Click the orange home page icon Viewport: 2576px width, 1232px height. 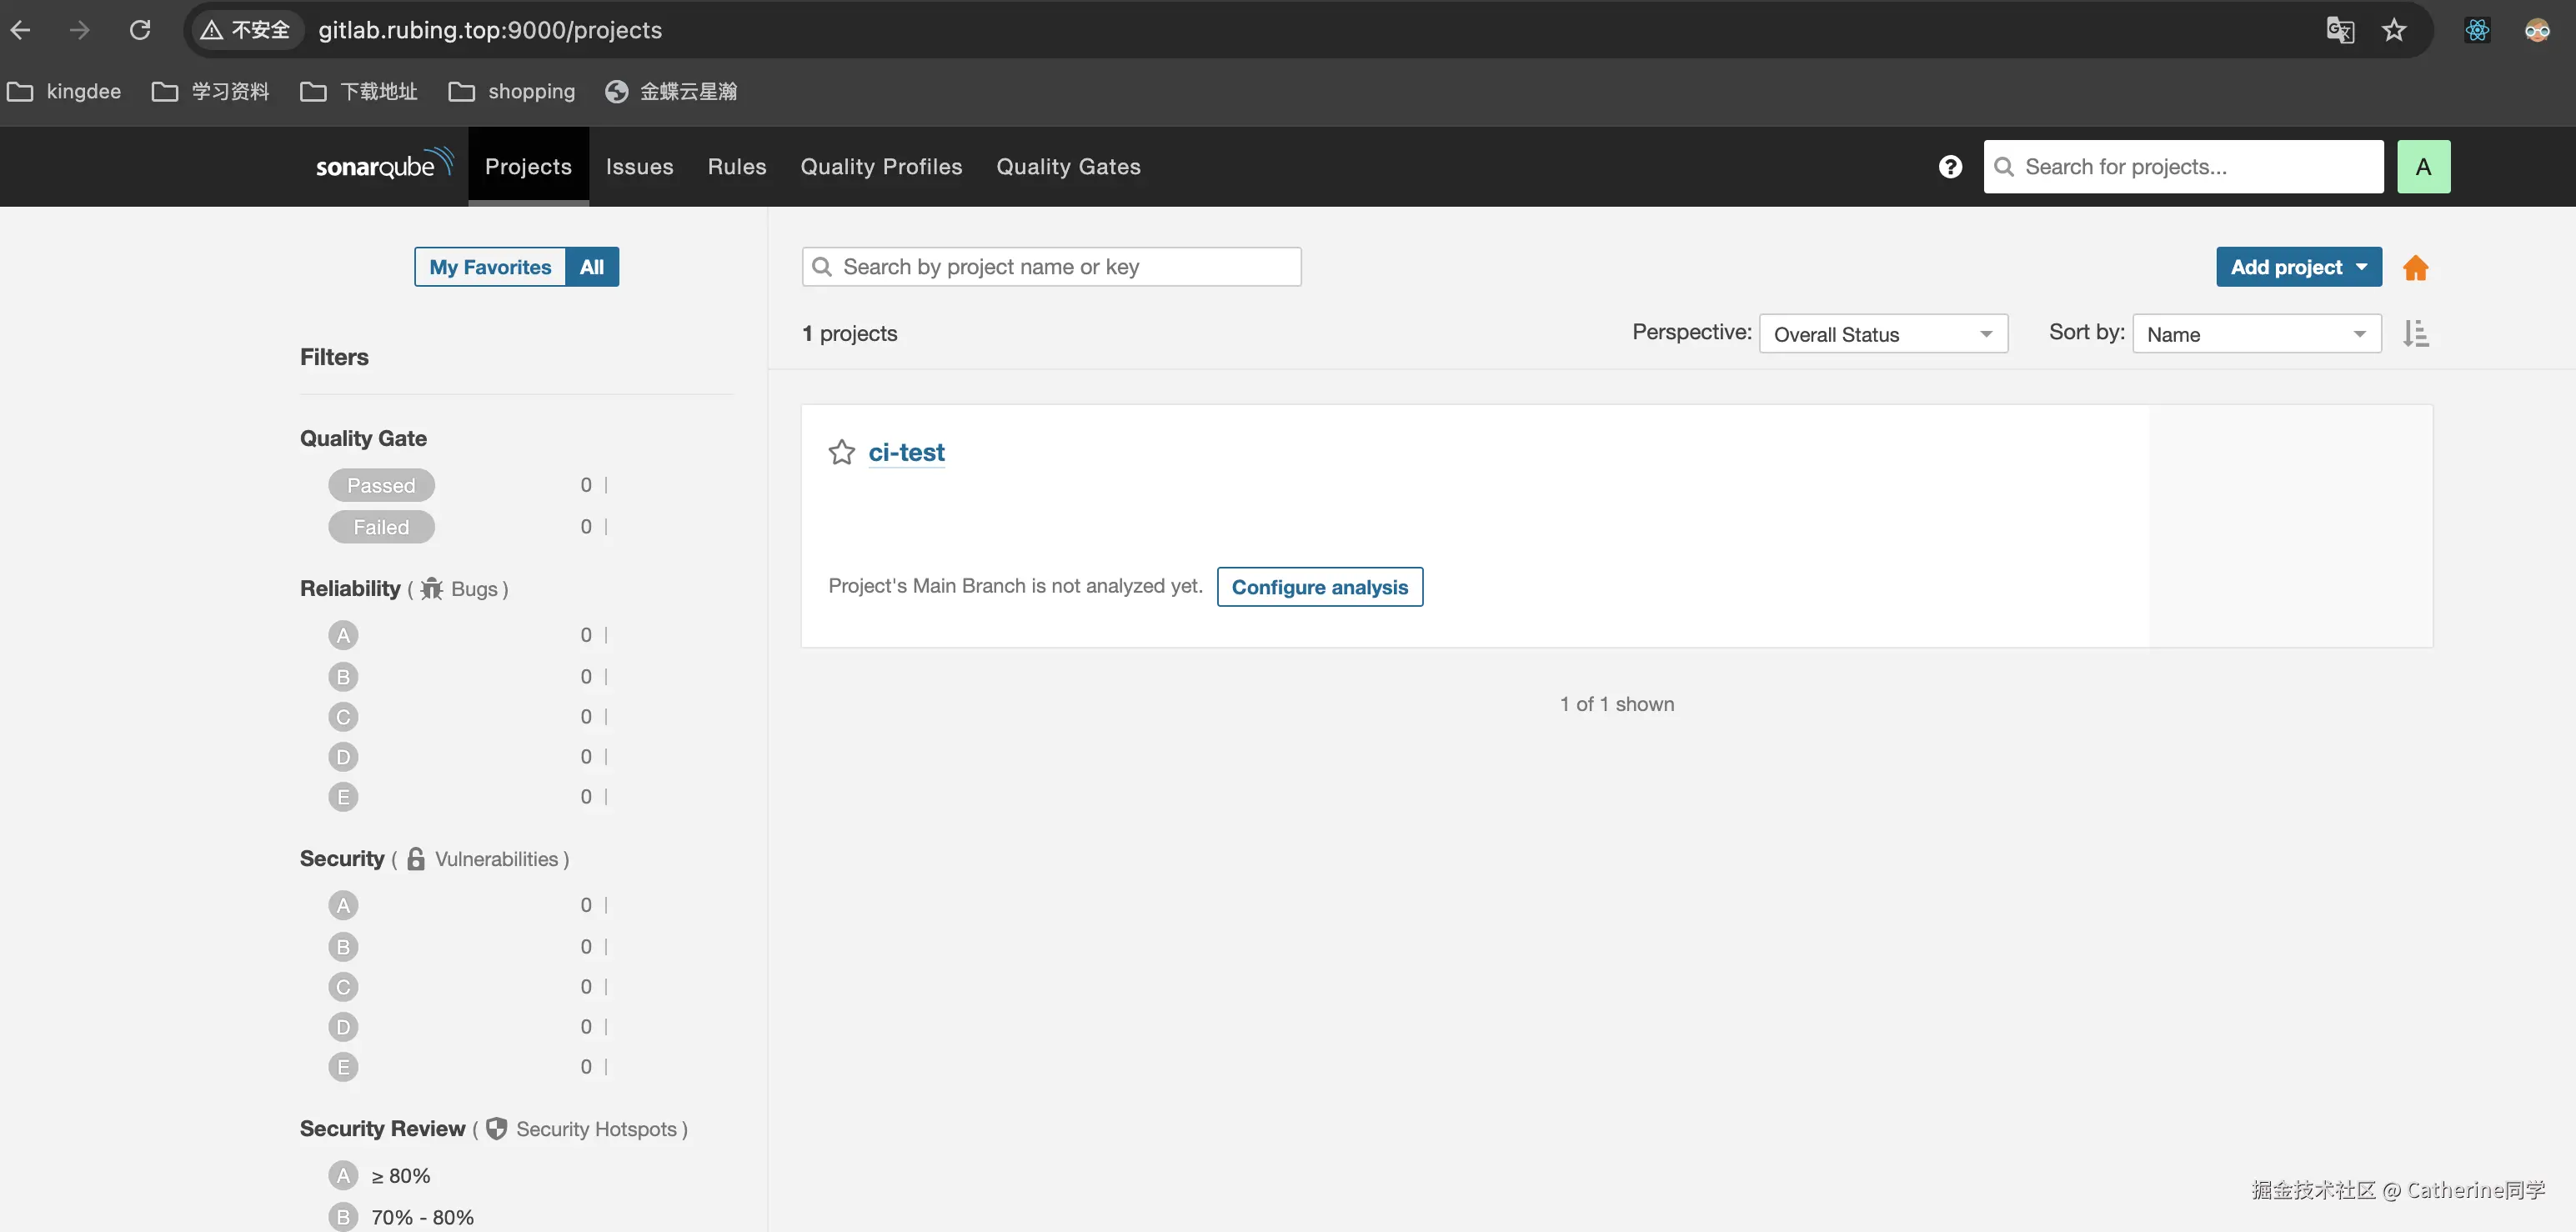tap(2415, 268)
